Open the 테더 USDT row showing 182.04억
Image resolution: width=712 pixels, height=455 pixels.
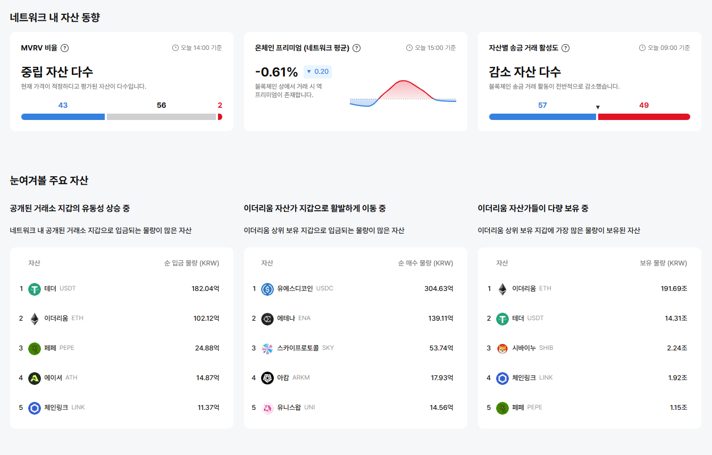[122, 289]
